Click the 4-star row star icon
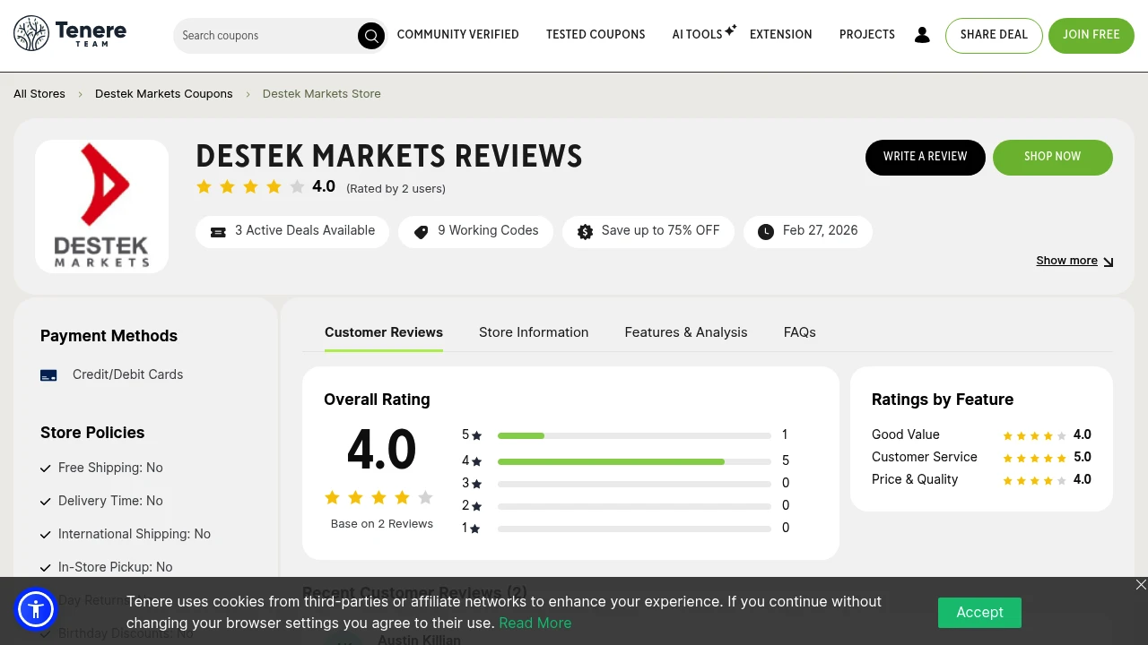This screenshot has width=1148, height=645. click(x=476, y=462)
